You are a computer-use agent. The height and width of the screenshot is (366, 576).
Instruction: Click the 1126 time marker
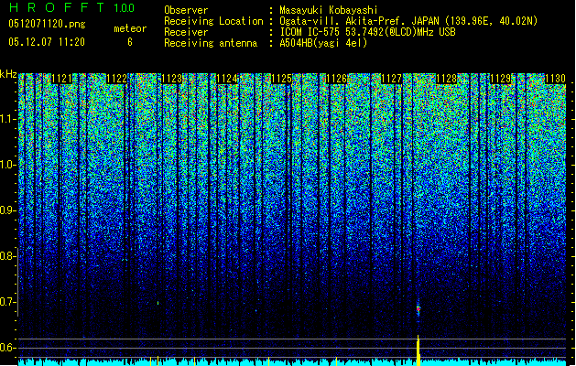pos(336,79)
